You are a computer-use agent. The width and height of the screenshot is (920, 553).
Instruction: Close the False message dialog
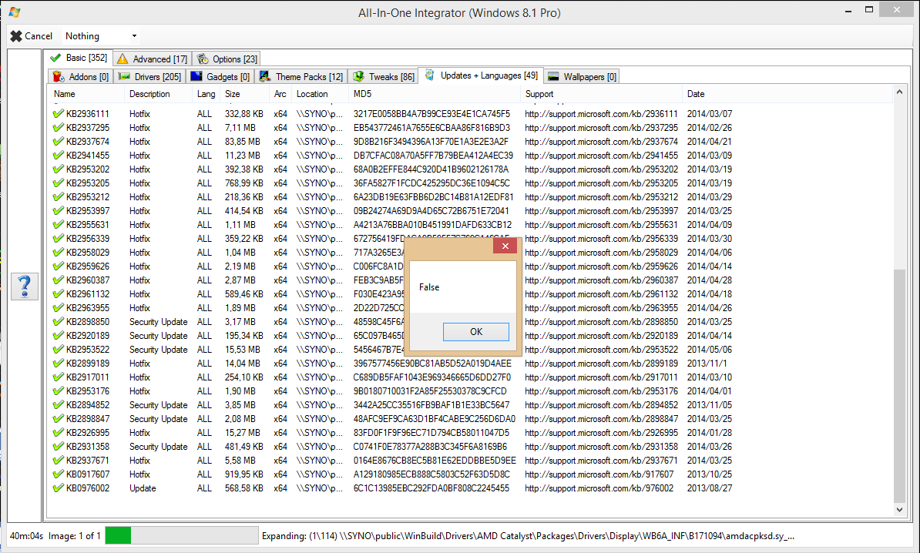point(505,246)
